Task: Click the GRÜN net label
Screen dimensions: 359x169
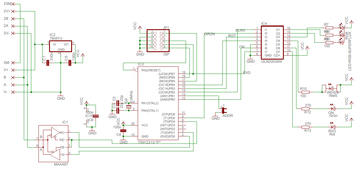Action: [x=209, y=34]
